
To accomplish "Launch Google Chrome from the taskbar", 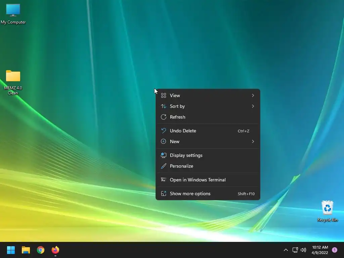I will pos(41,250).
